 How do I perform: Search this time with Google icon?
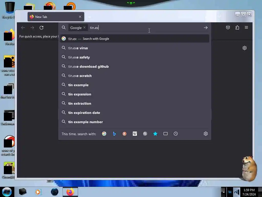pyautogui.click(x=104, y=134)
